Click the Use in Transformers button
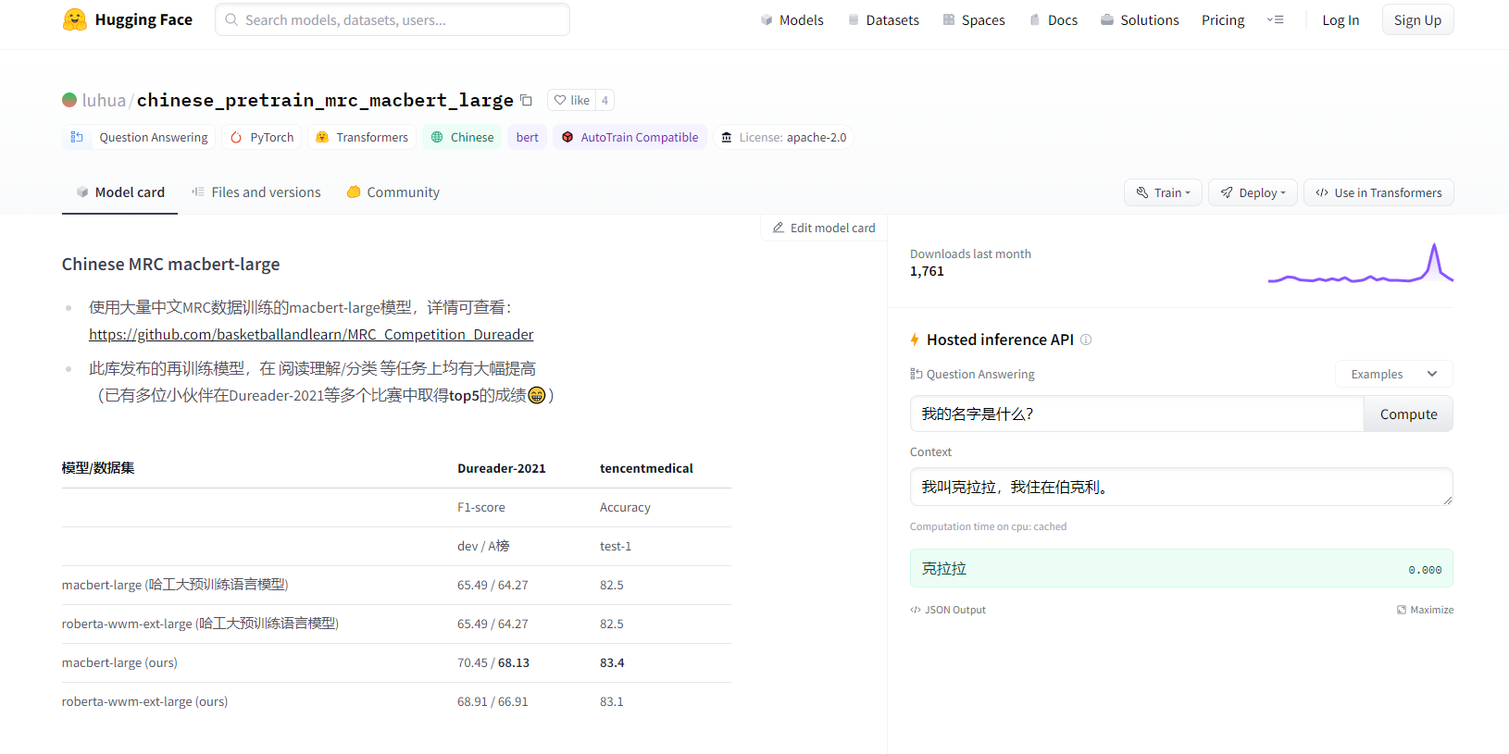 pyautogui.click(x=1378, y=192)
